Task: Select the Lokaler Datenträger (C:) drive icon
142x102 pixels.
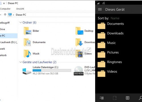Action: [x=27, y=71]
